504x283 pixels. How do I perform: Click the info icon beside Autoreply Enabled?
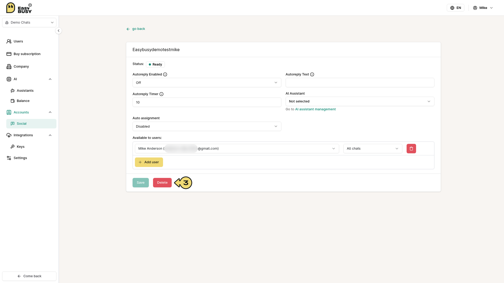point(165,74)
